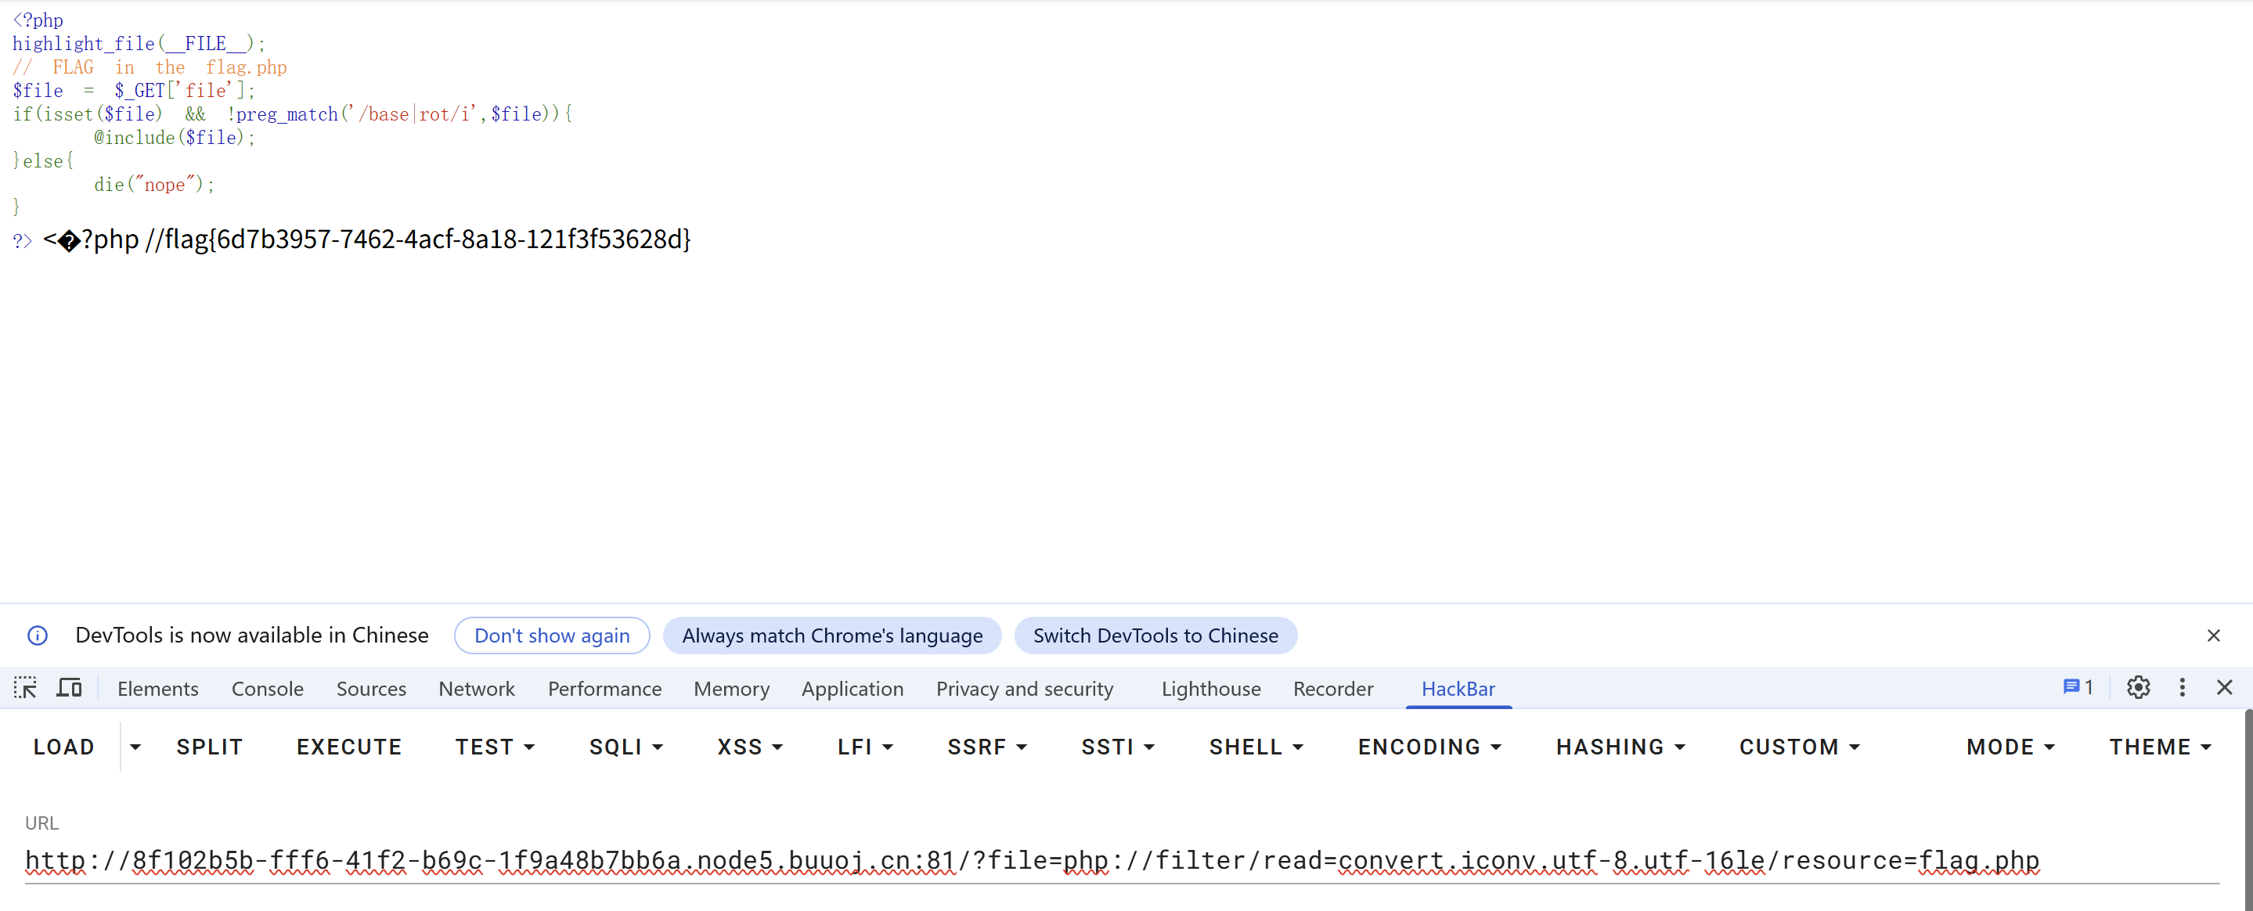Click the inspect element picker icon
The width and height of the screenshot is (2253, 911).
click(25, 688)
